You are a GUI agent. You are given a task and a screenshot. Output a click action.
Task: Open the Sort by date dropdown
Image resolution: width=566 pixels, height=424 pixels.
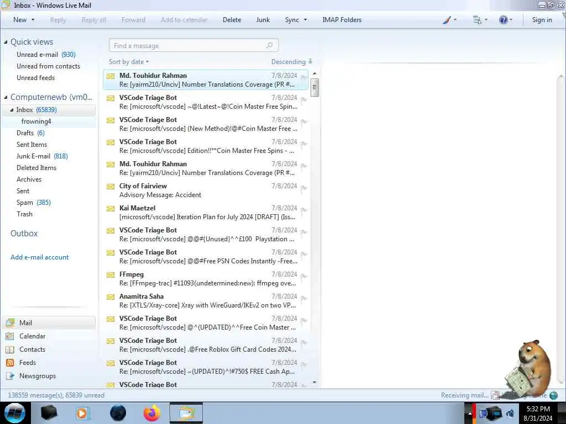[x=128, y=62]
